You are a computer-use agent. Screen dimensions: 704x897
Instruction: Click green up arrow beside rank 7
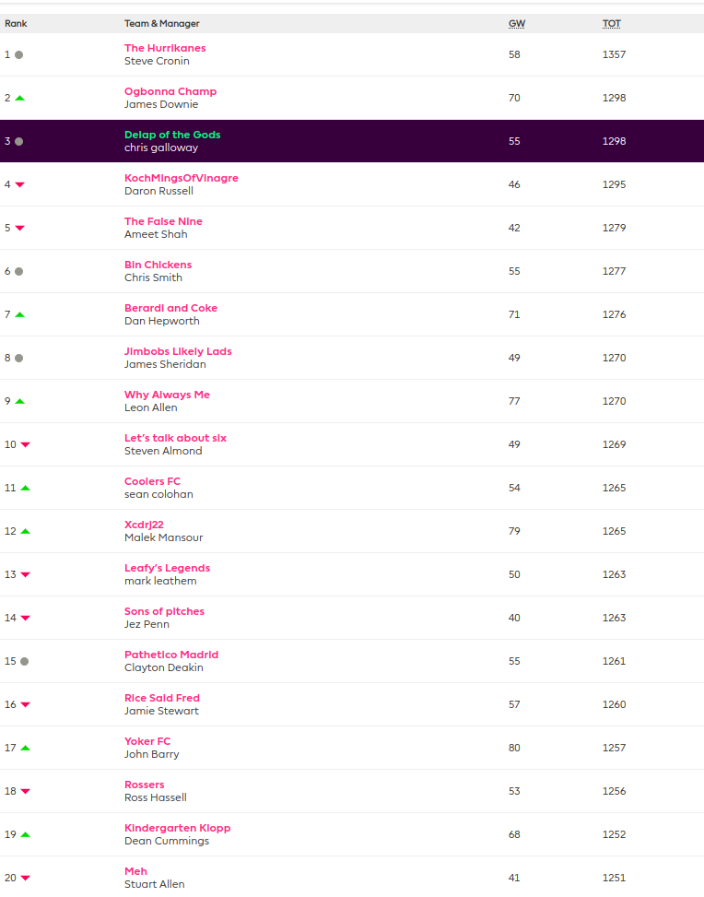19,314
